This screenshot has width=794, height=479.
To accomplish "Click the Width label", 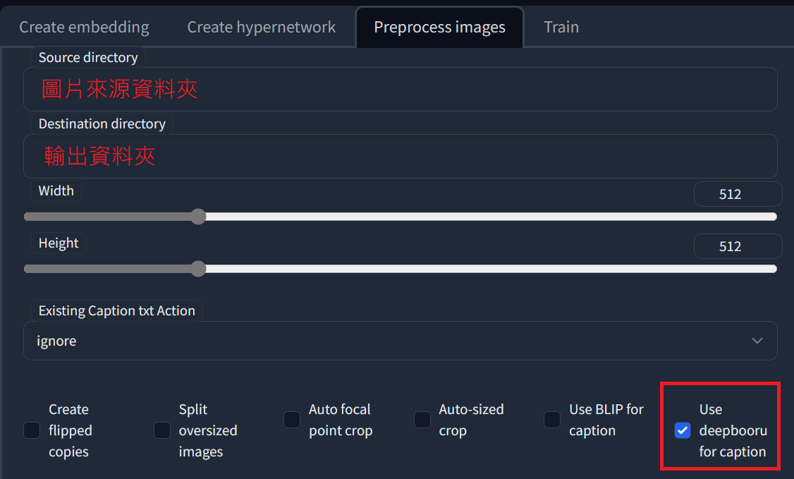I will click(x=56, y=190).
